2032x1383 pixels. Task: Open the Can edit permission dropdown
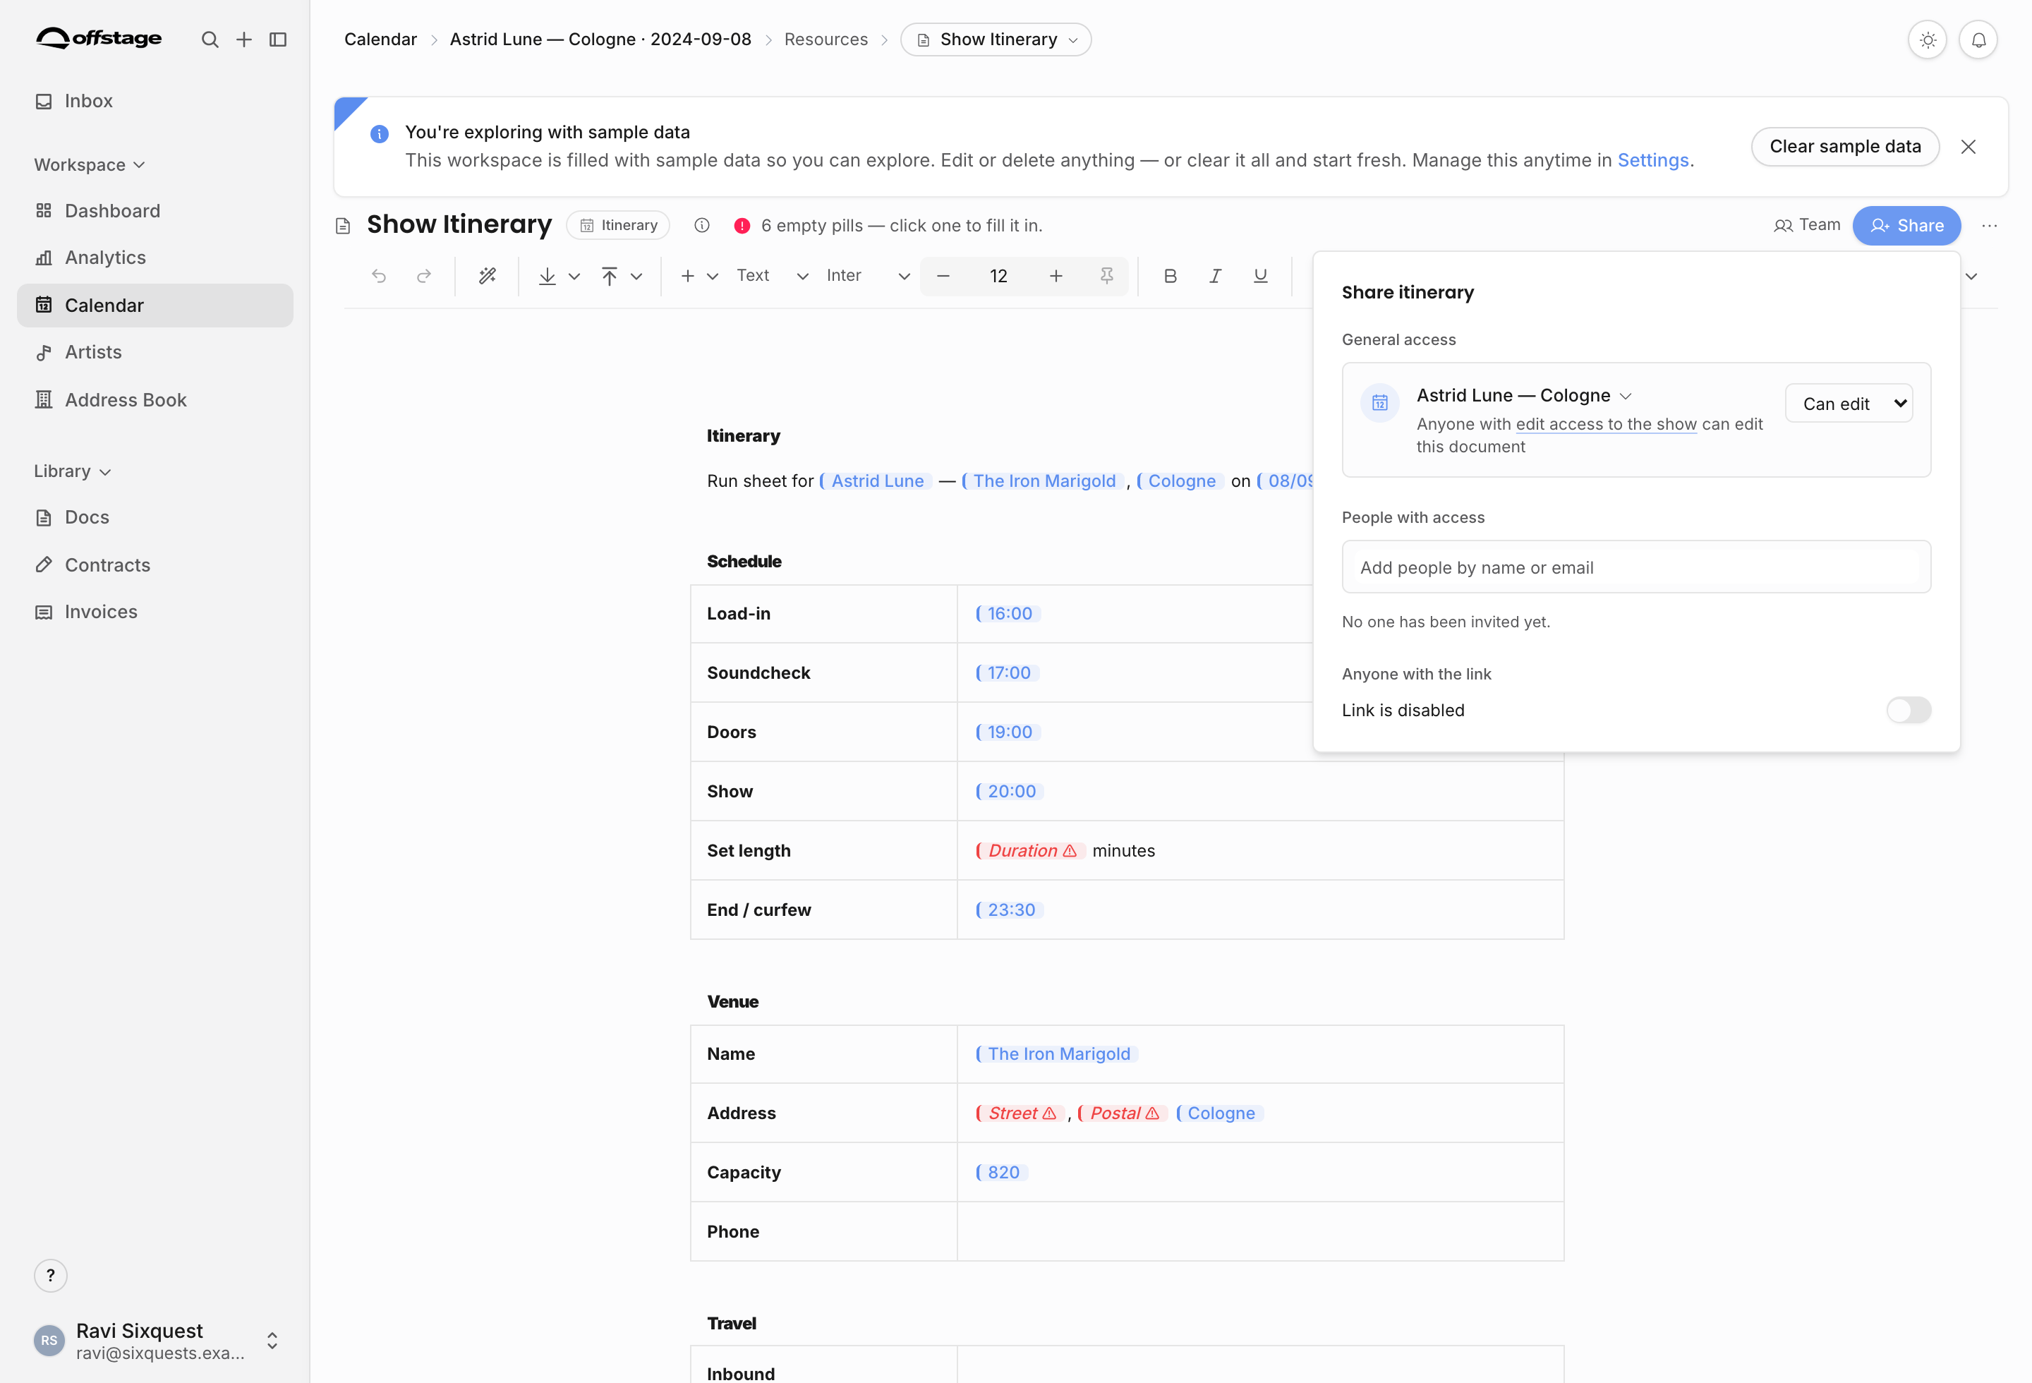(x=1849, y=403)
